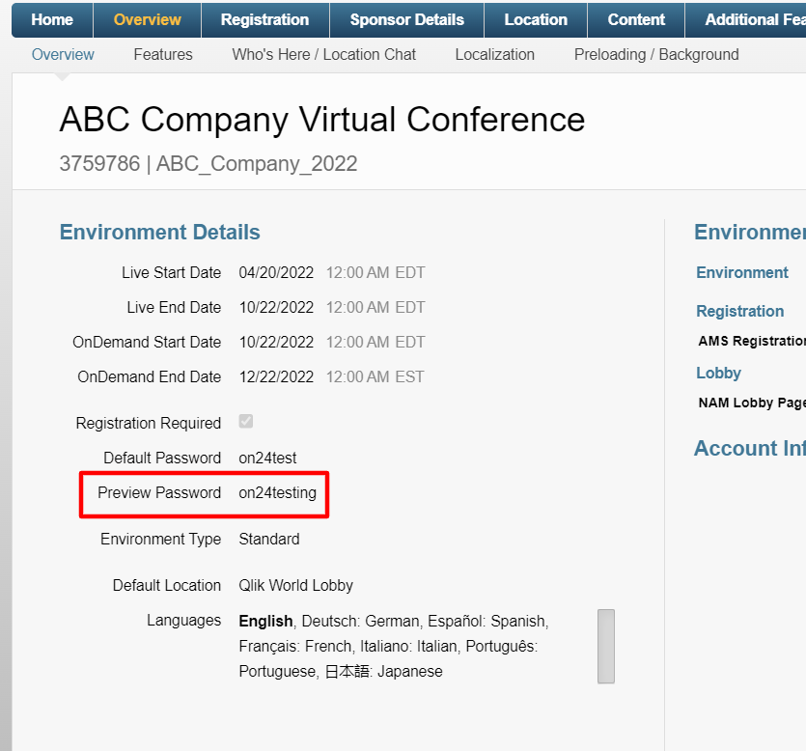This screenshot has width=806, height=751.
Task: Open Preloading / Background sub-tab
Action: pos(656,54)
